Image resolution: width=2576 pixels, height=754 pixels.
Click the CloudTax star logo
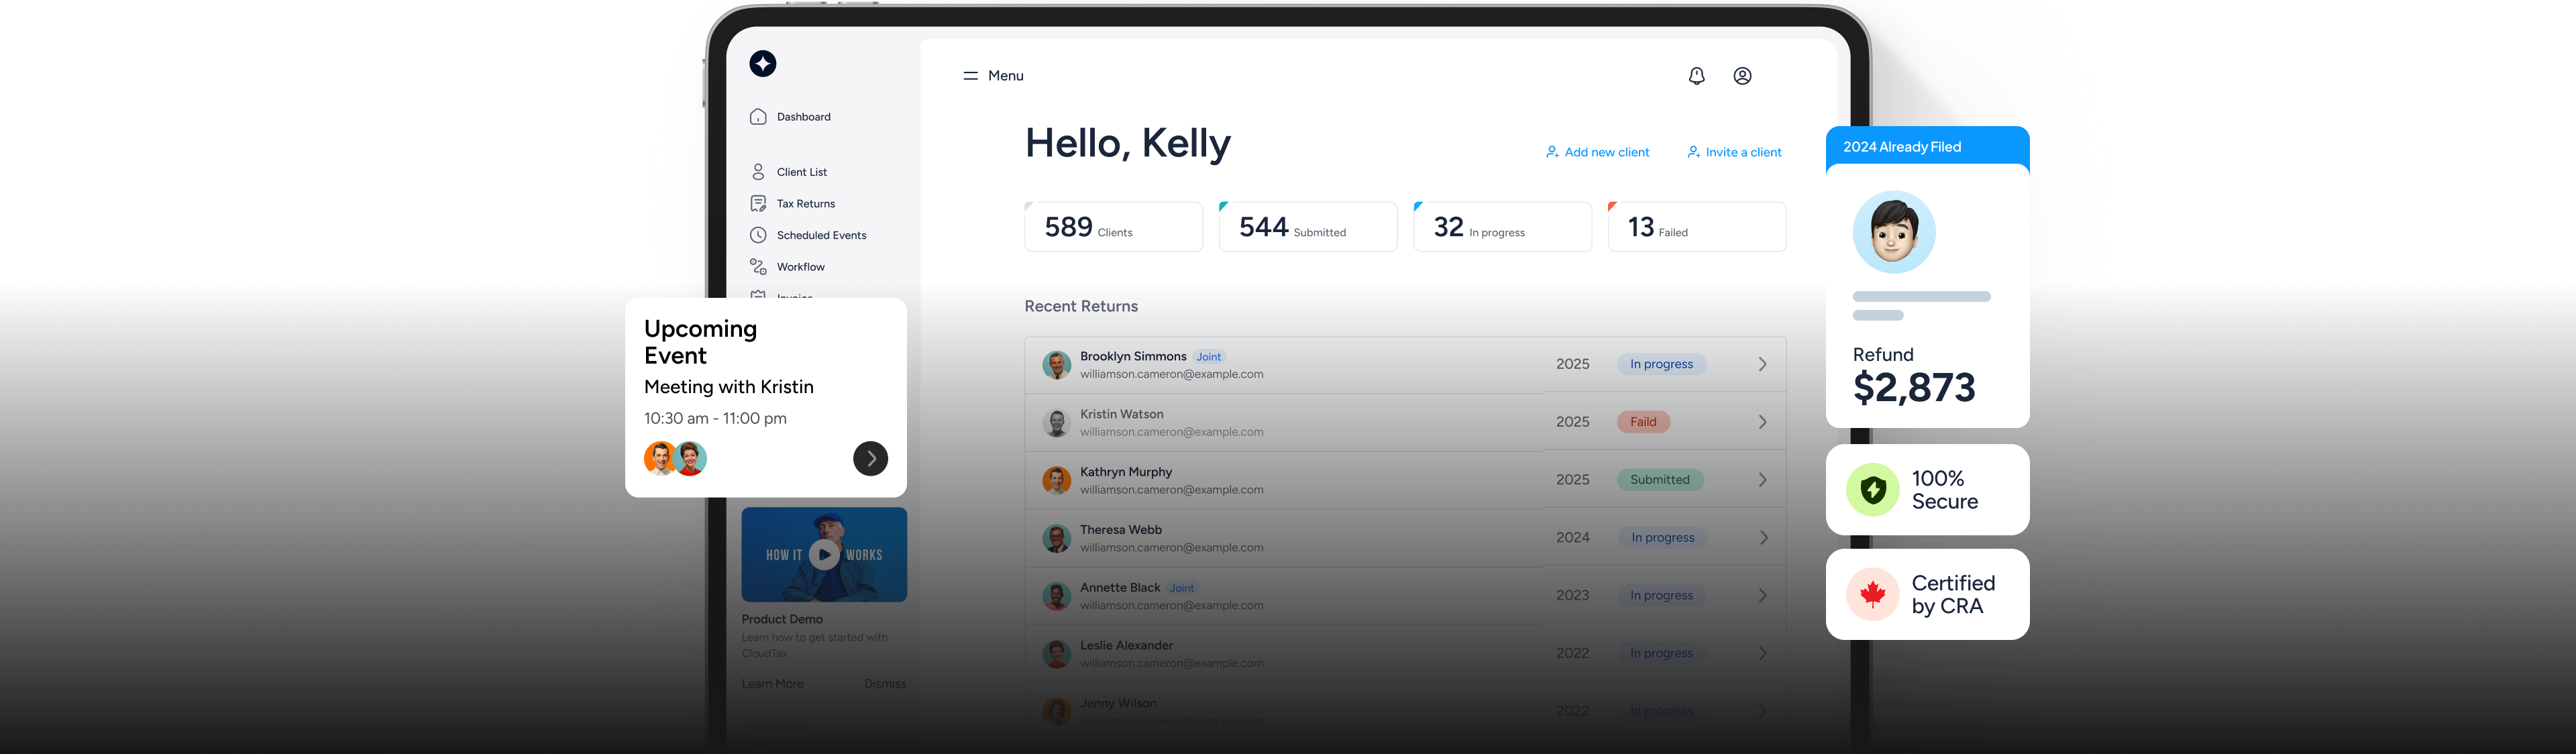(x=763, y=64)
